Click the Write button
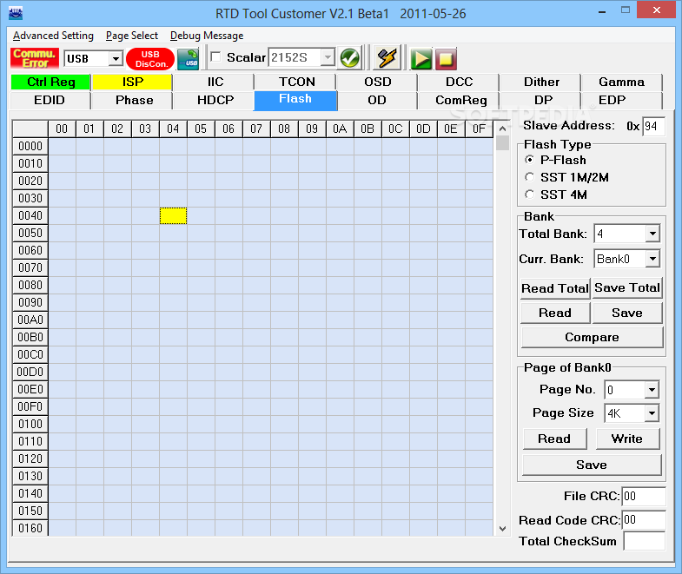Screen dimensions: 682x574 627,439
